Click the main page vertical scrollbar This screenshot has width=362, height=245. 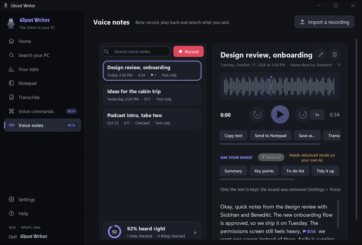356,129
